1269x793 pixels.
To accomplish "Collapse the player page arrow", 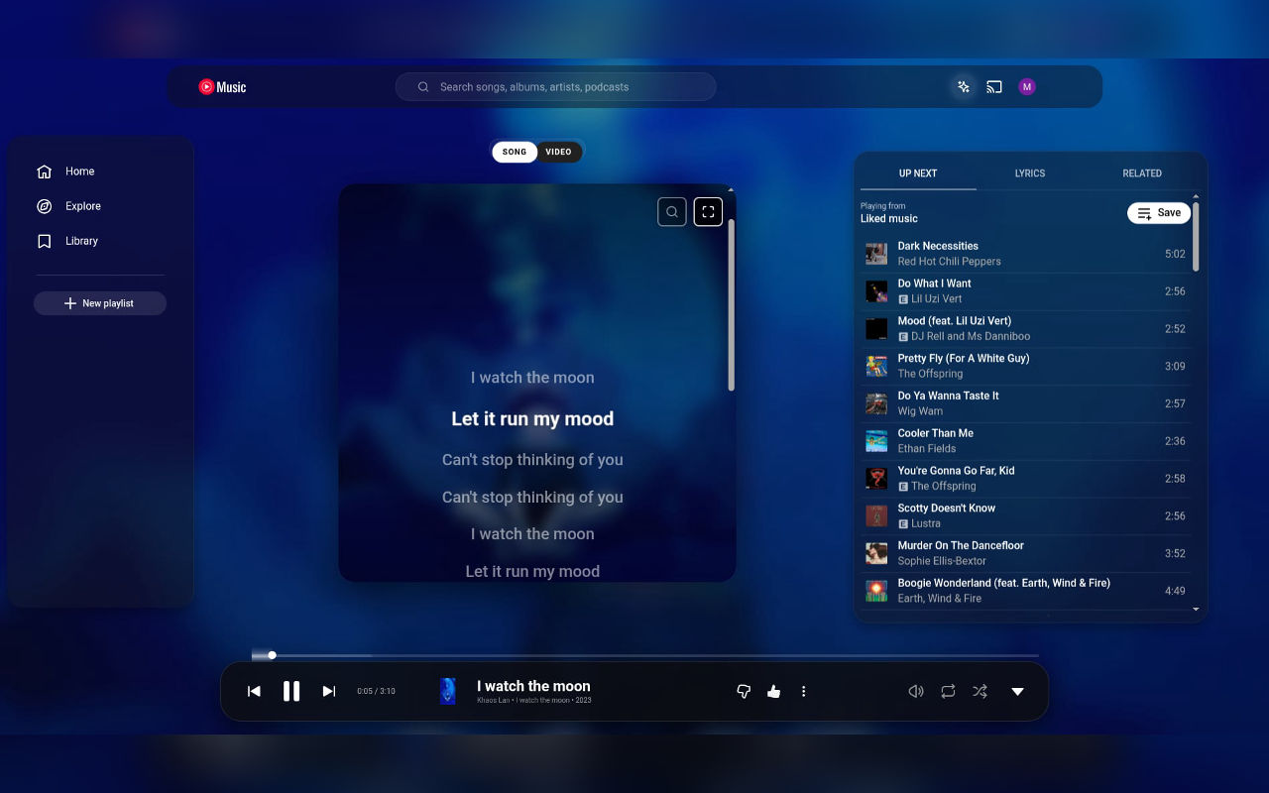I will (x=1017, y=692).
